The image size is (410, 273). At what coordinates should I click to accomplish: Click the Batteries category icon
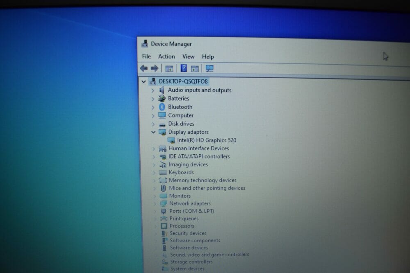pos(162,98)
